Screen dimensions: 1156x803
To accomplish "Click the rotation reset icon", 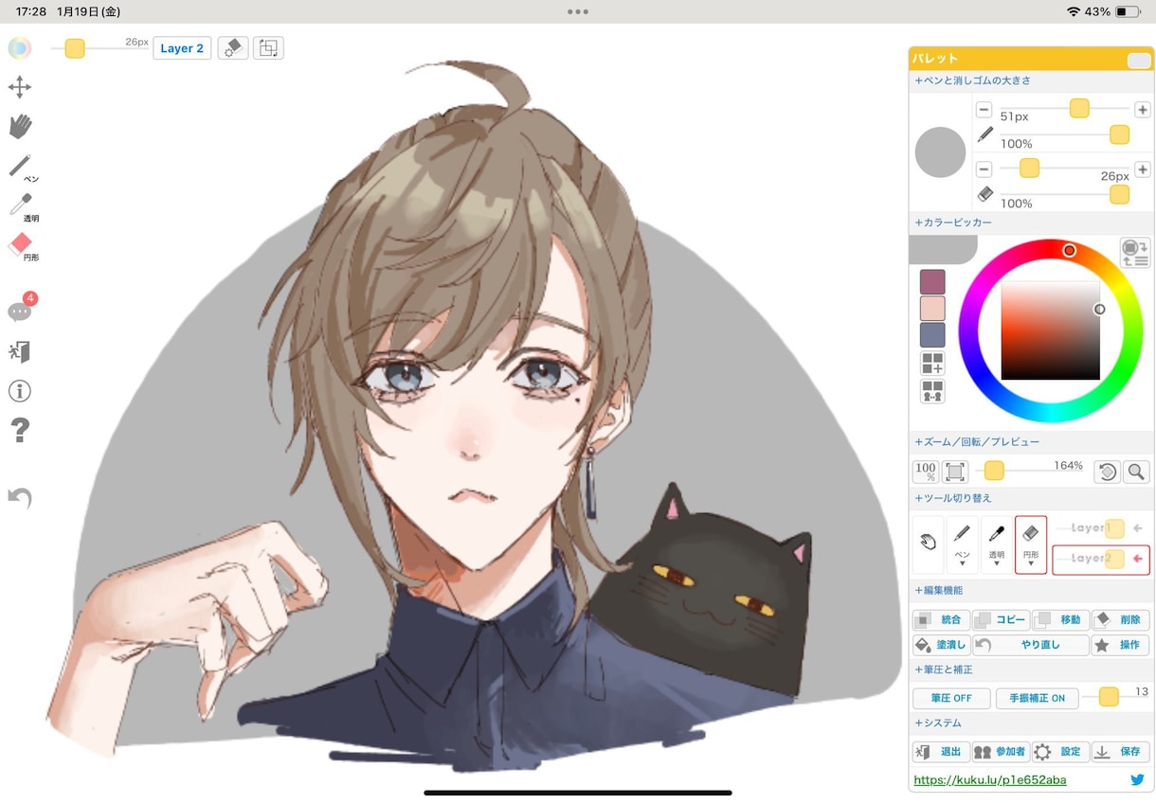I will [1107, 472].
